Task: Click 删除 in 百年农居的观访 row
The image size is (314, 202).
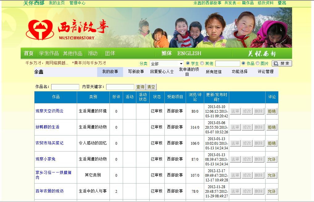Action: coord(259,191)
